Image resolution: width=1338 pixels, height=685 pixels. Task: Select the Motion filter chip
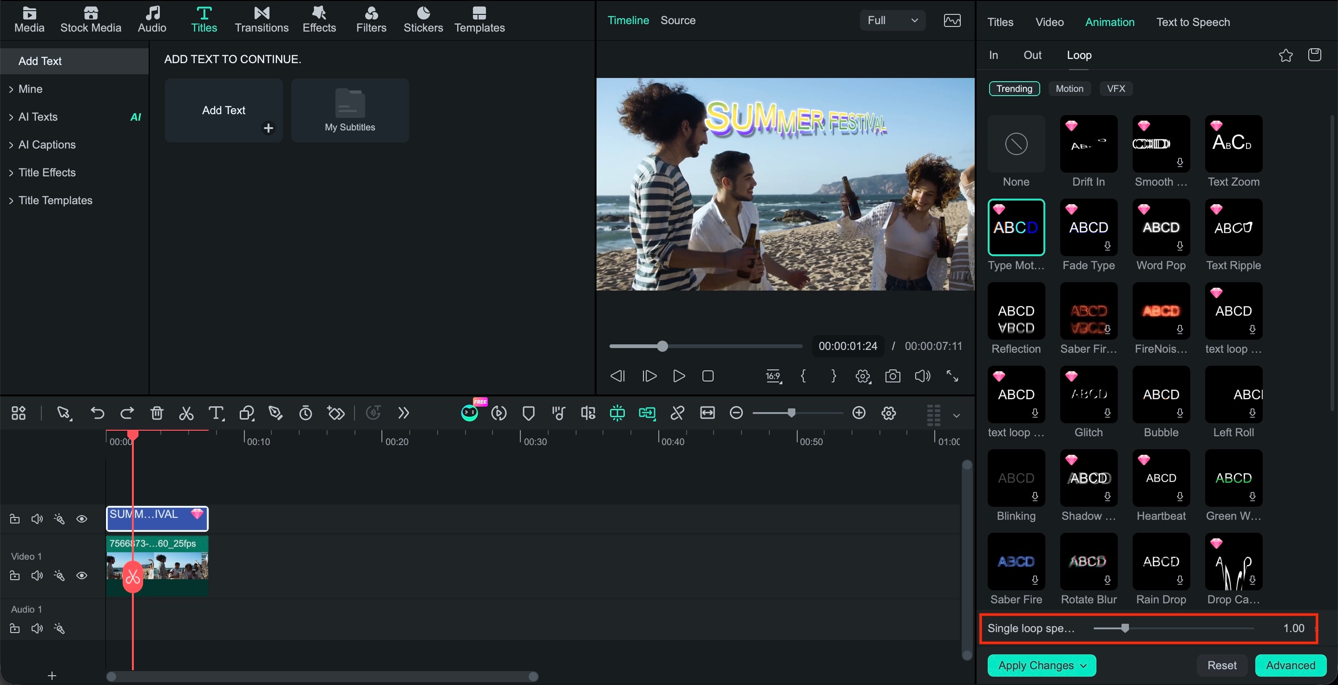(x=1069, y=89)
